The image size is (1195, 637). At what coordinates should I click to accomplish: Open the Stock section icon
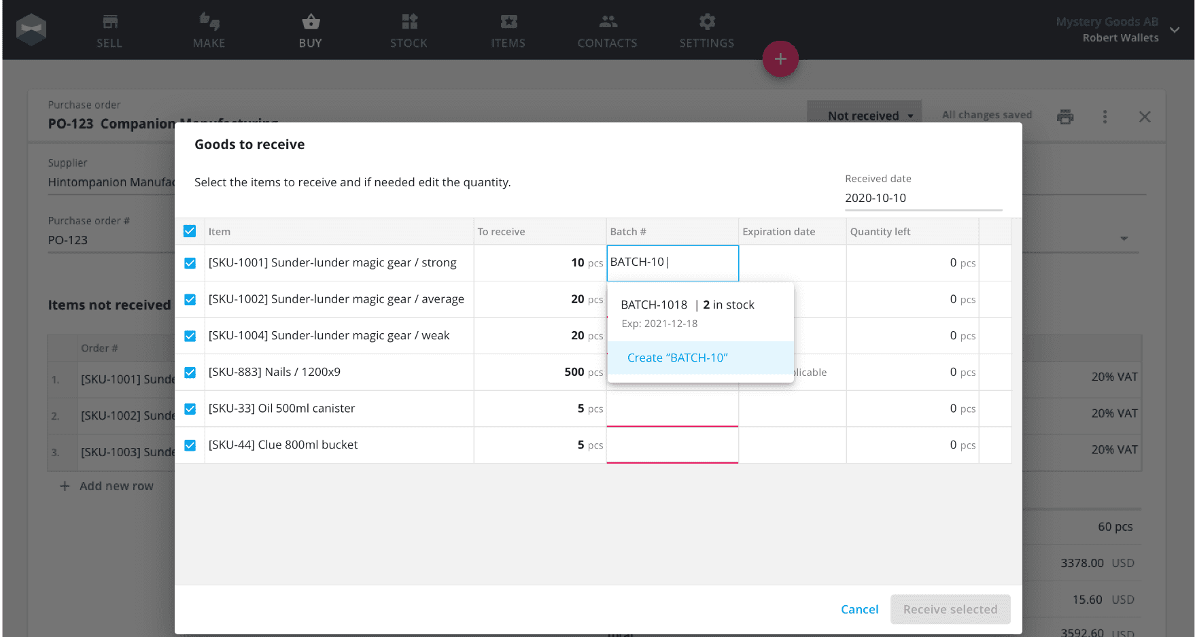[x=409, y=22]
